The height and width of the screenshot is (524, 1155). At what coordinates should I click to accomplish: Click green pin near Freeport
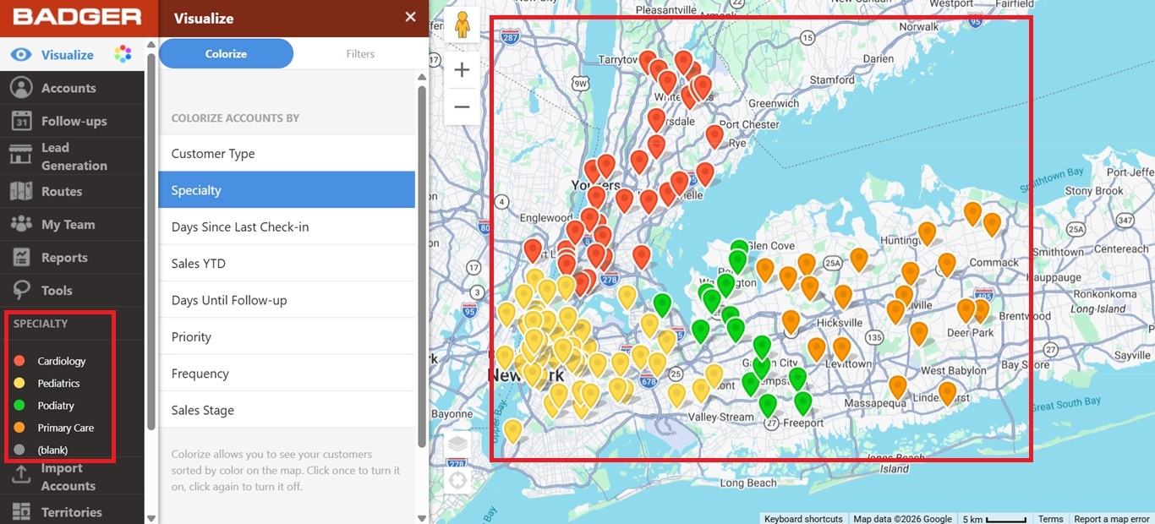tap(802, 401)
